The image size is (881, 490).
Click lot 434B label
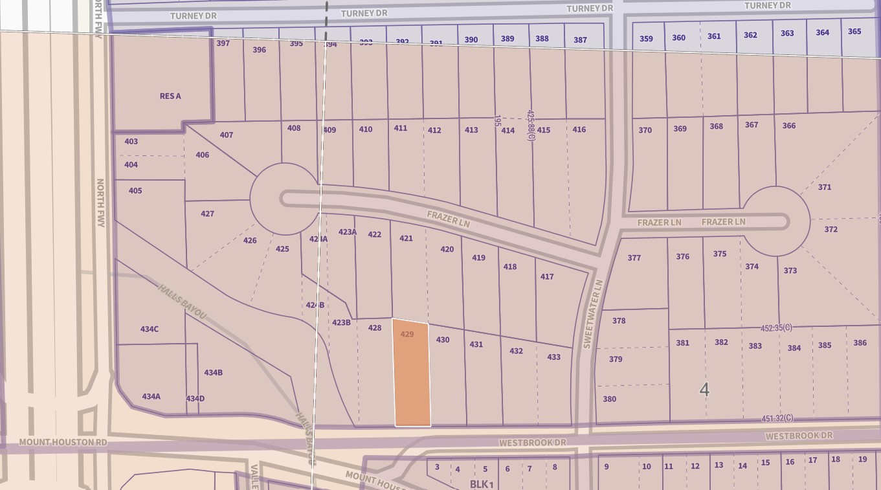coord(214,372)
